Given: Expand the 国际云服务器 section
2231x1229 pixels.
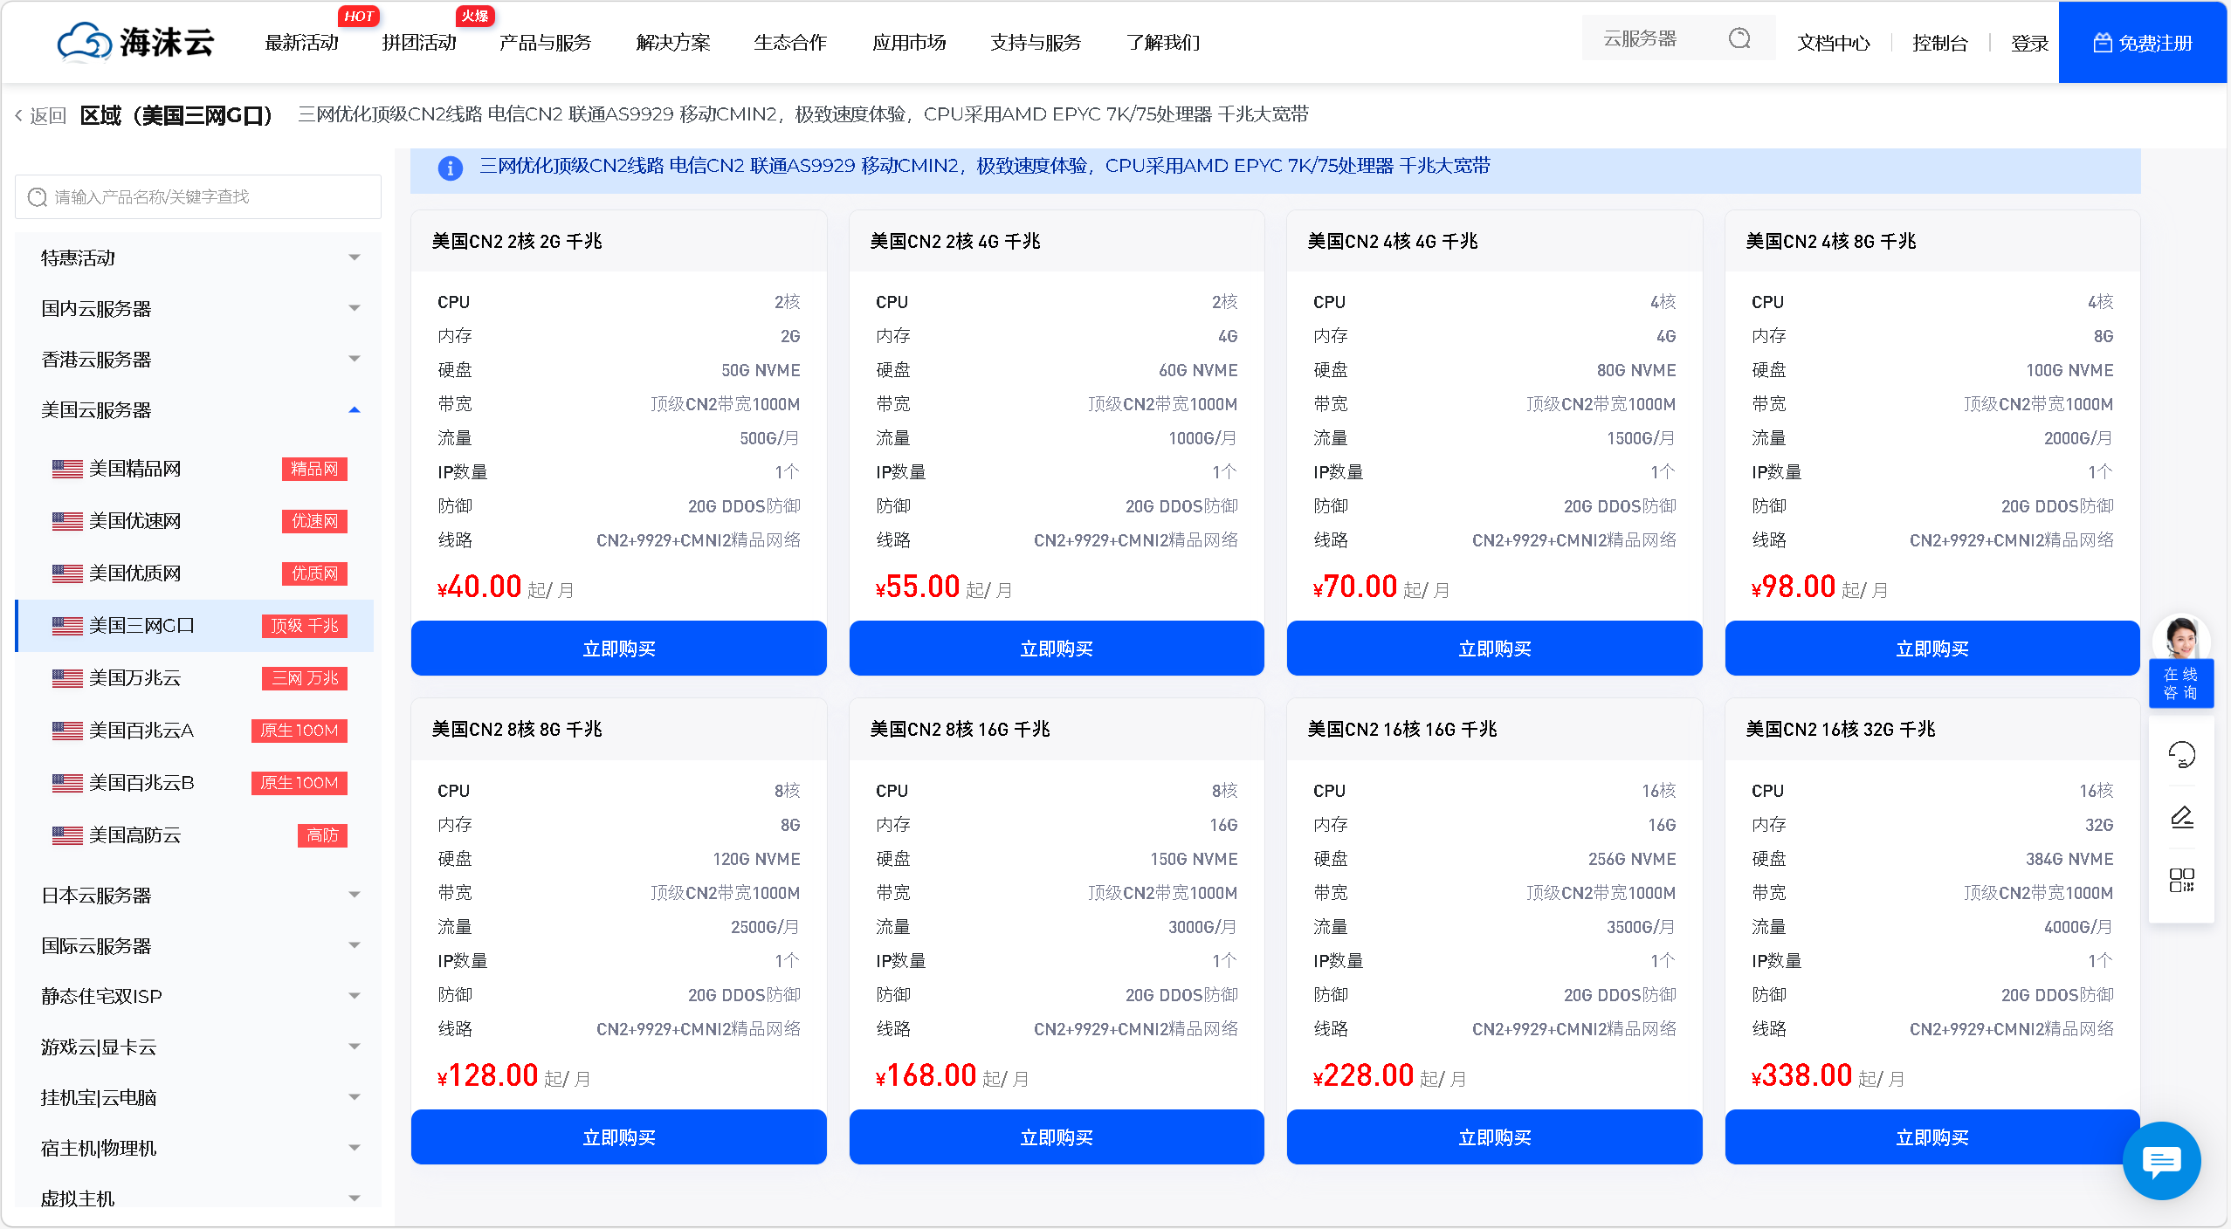Looking at the screenshot, I should [x=198, y=945].
